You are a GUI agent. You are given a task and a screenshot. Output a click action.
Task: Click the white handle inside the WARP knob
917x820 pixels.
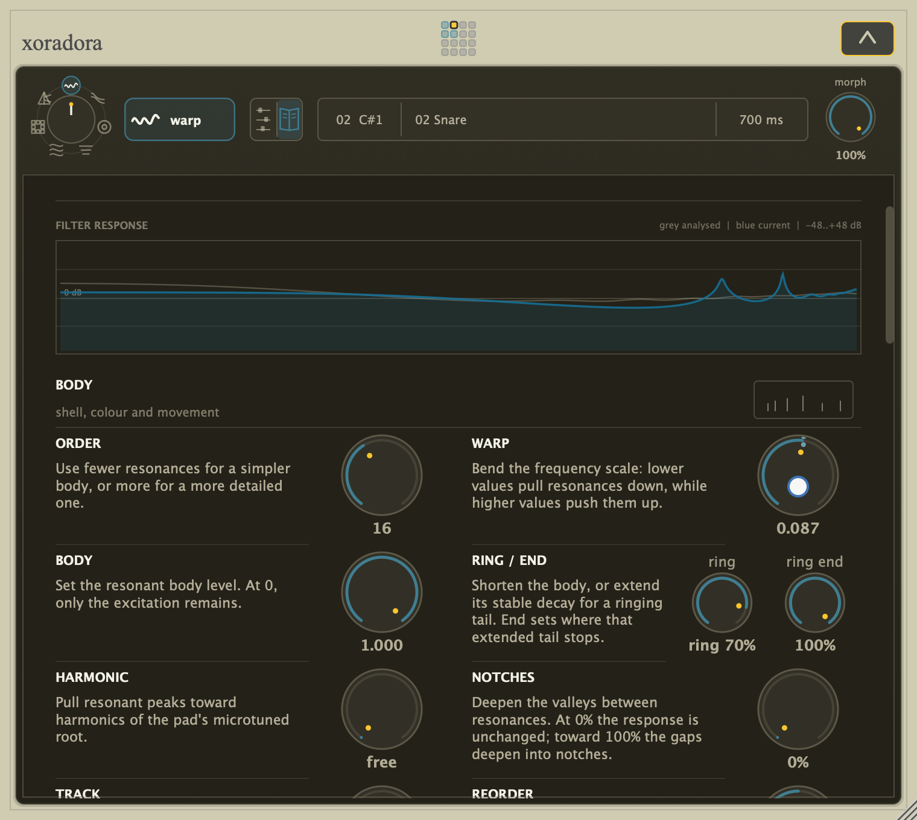point(798,487)
